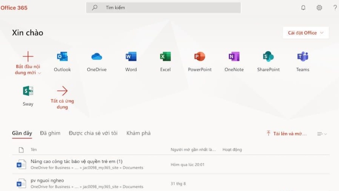Show notifications with the bell icon

tap(303, 8)
